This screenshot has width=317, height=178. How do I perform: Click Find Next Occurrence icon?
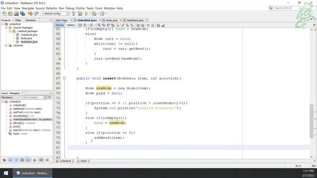click(108, 25)
